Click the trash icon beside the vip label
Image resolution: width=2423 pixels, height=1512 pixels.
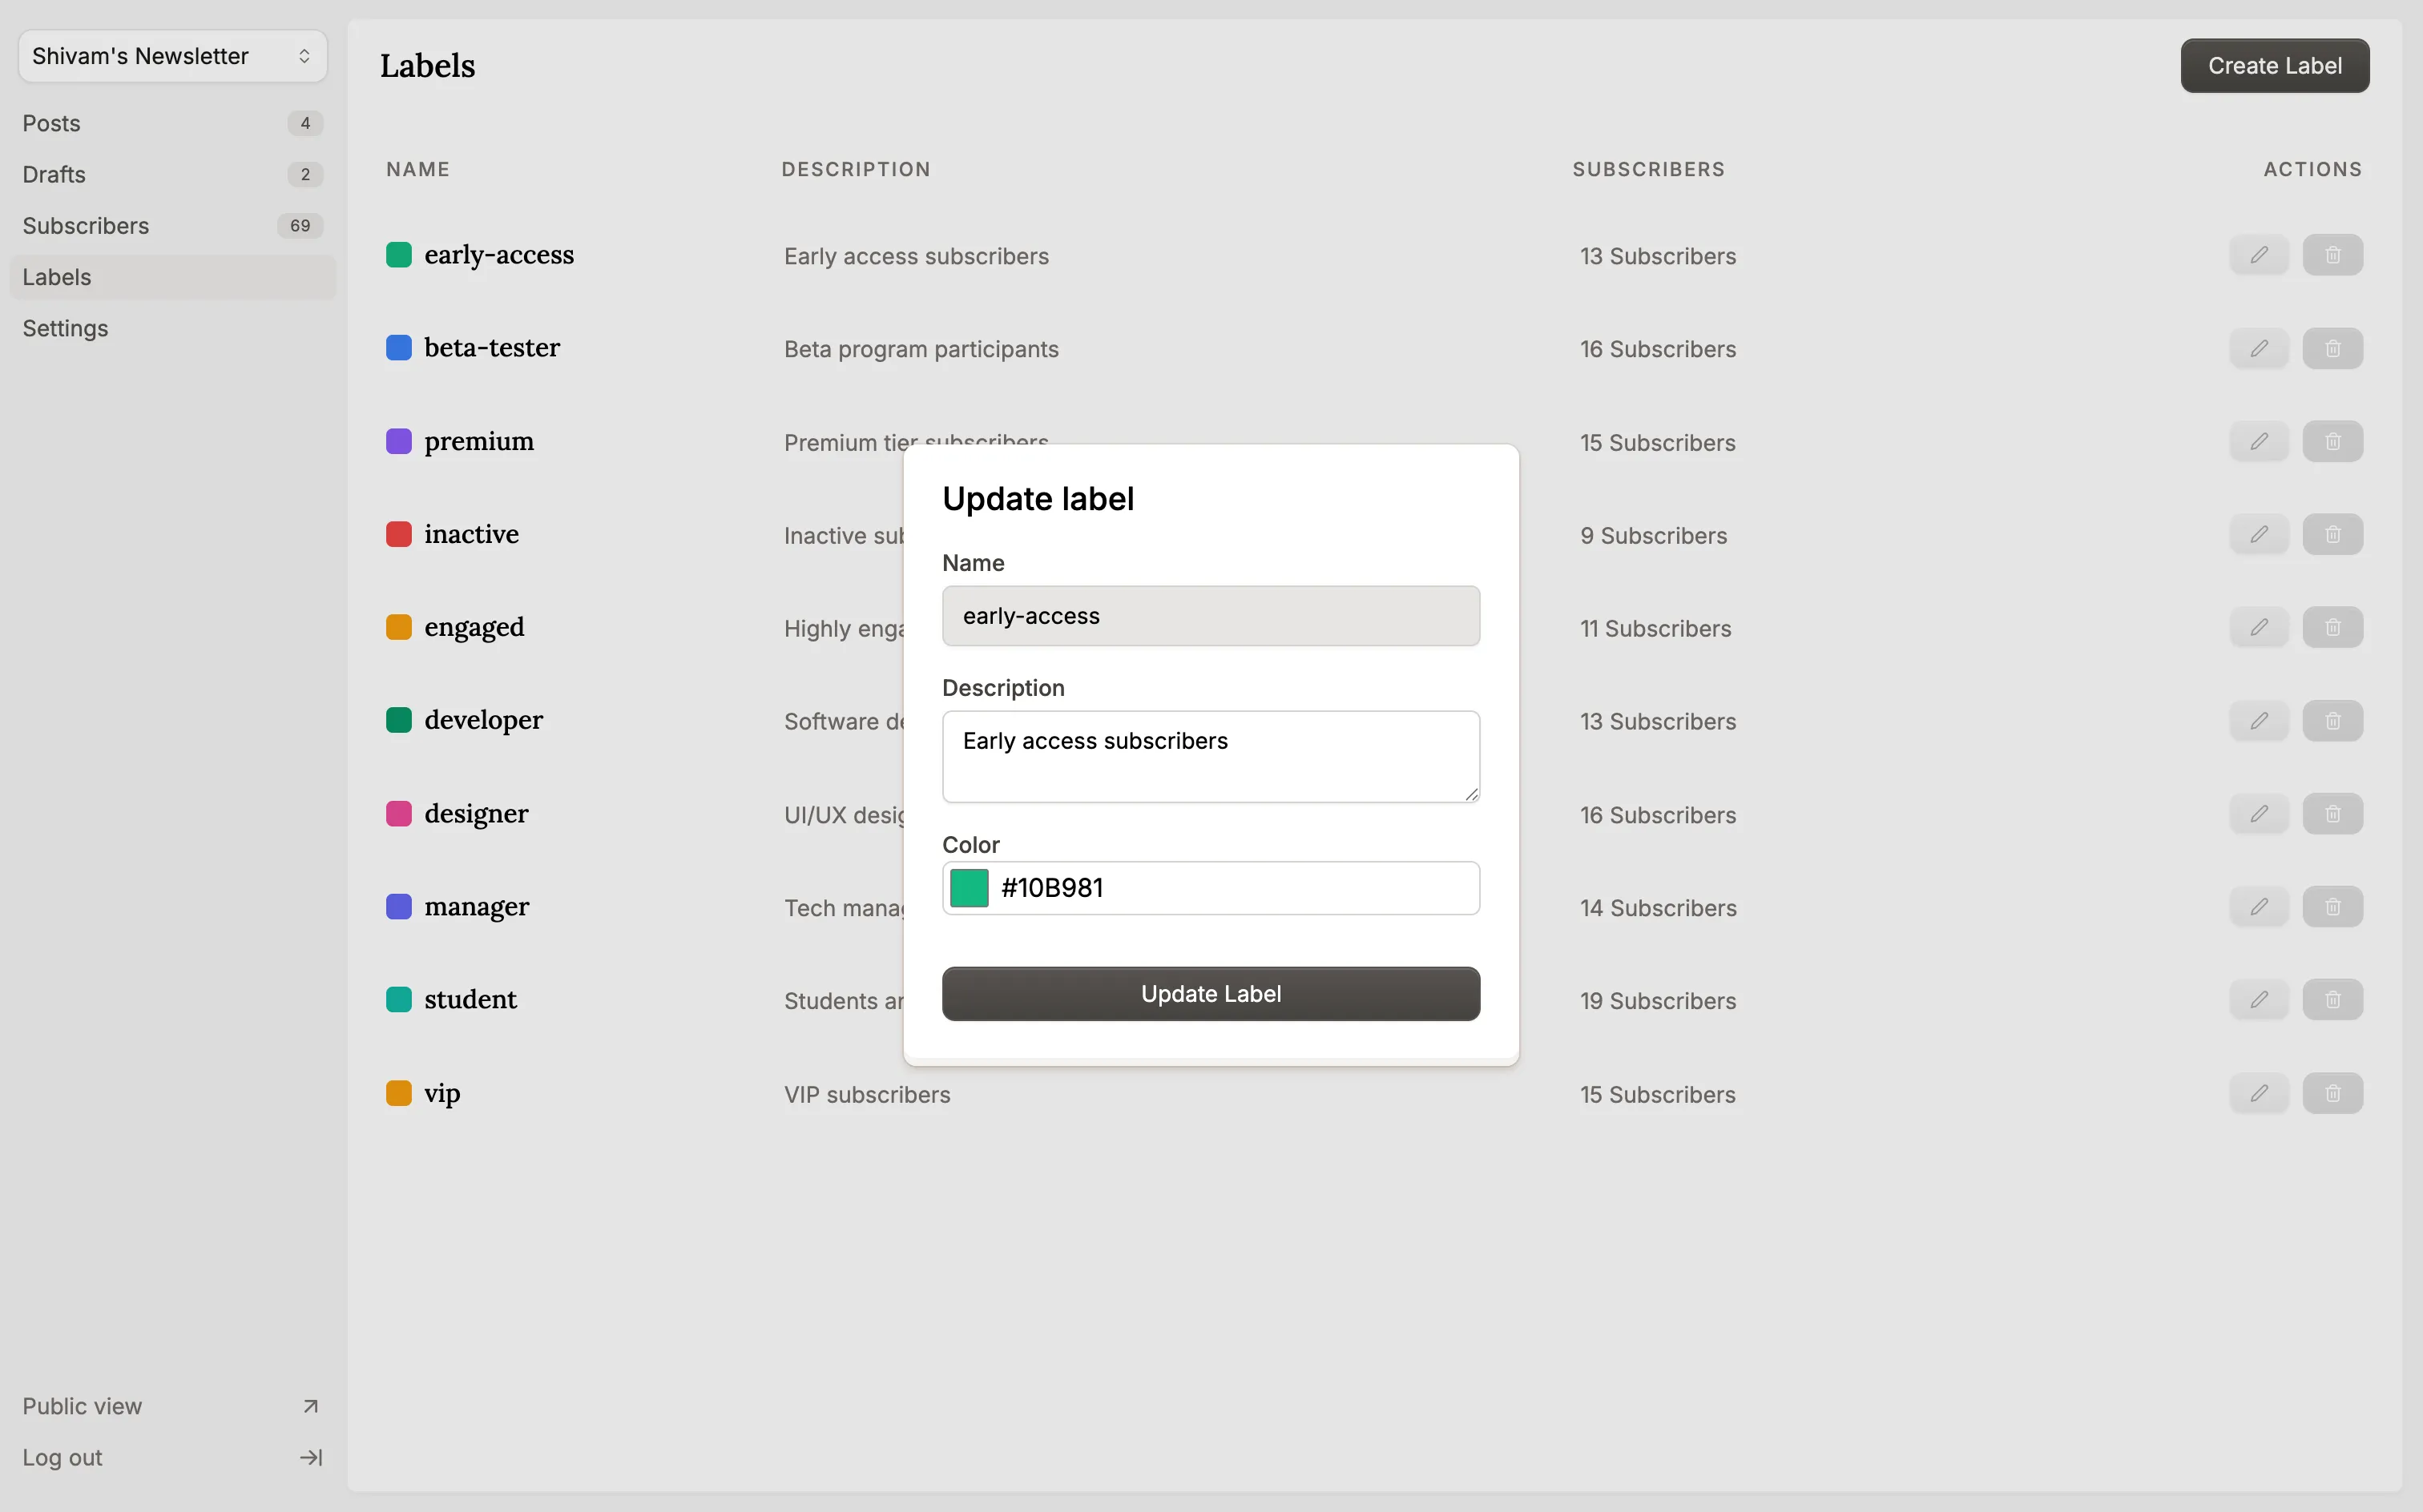2332,1094
